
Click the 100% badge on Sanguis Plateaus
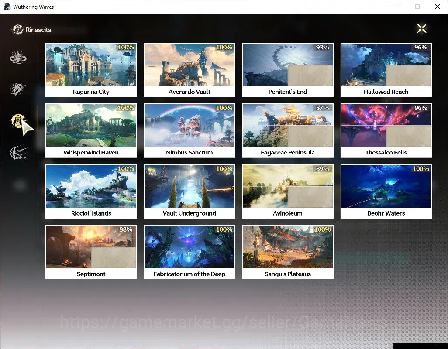(322, 230)
